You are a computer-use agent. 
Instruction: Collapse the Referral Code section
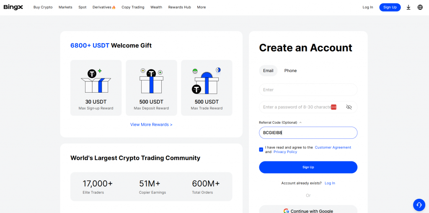point(300,123)
